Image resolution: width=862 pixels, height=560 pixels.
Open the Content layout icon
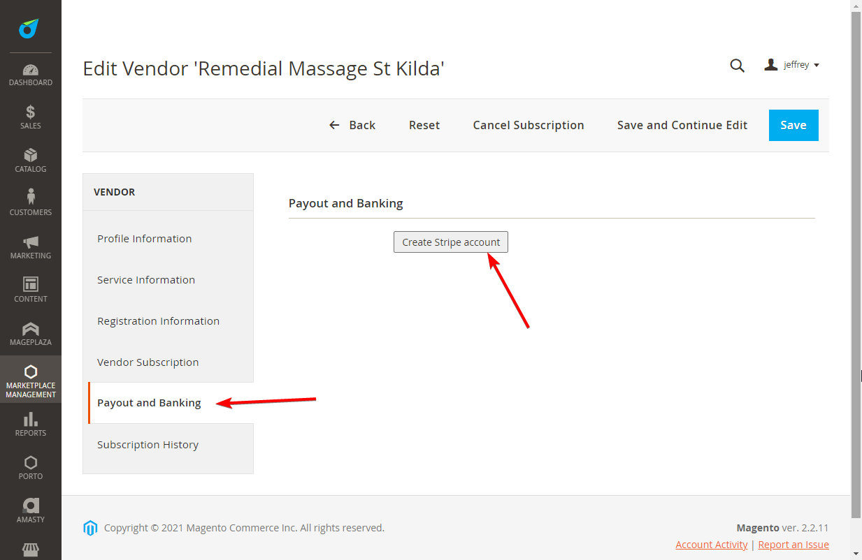pos(31,284)
